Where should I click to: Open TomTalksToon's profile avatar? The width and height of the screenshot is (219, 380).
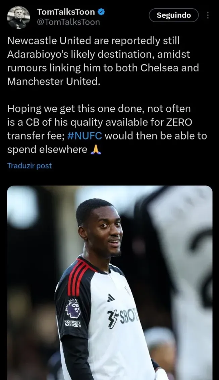point(18,17)
